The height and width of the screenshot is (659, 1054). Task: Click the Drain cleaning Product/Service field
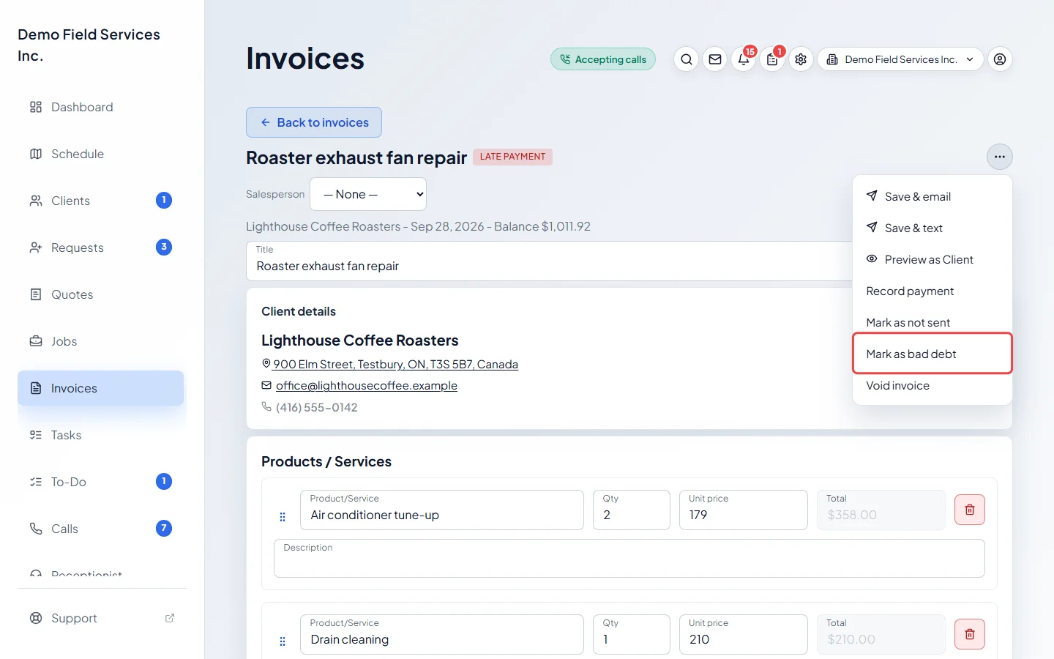click(442, 634)
